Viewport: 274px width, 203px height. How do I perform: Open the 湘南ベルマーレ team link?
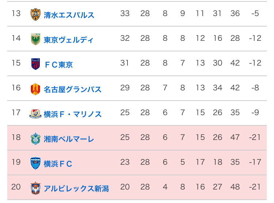[x=69, y=139]
